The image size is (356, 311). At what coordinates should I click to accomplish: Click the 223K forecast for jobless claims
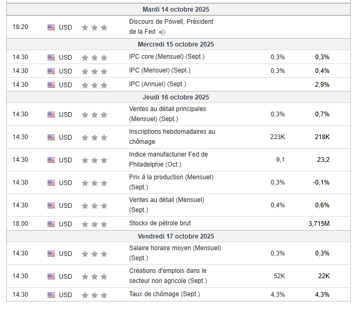pos(277,137)
